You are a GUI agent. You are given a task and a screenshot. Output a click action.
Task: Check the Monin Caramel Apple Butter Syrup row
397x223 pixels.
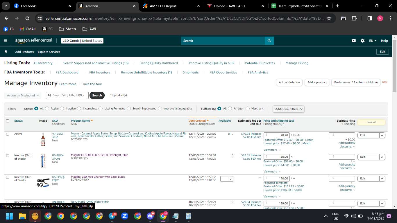pos(8,134)
